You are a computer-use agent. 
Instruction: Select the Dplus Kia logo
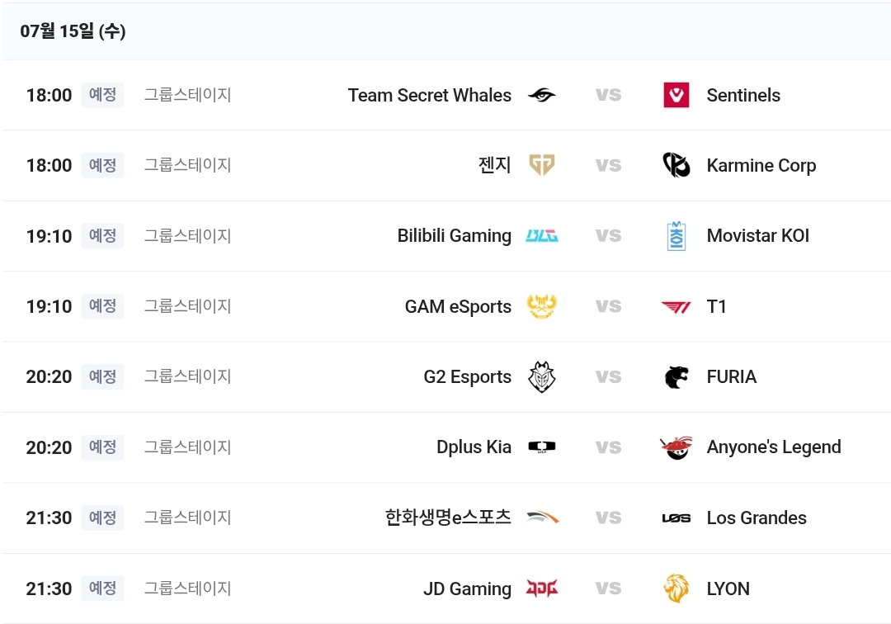pos(541,447)
